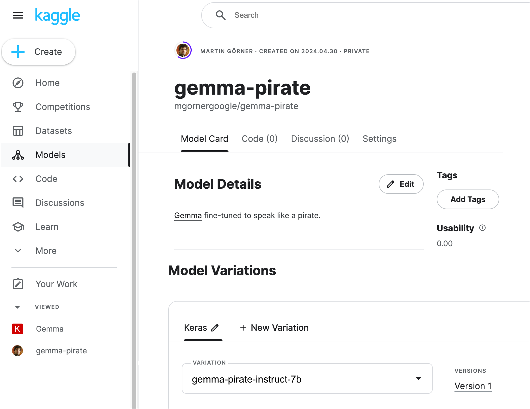Click the Models network icon

coord(18,155)
